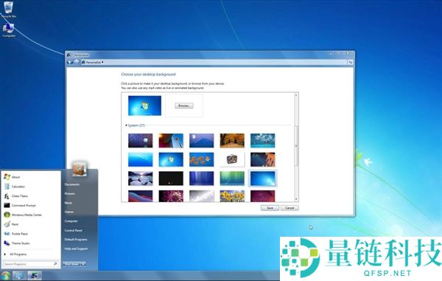Choose the red and blue abstract wallpaper

click(x=171, y=140)
